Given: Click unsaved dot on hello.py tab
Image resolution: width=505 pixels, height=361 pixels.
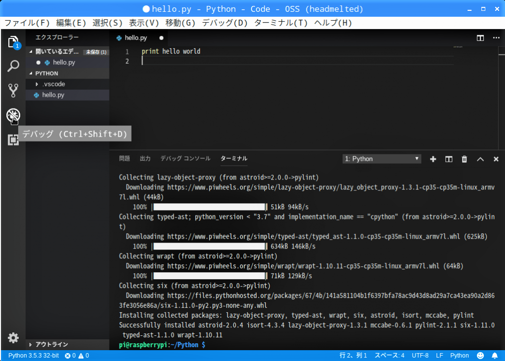Looking at the screenshot, I should 161,38.
